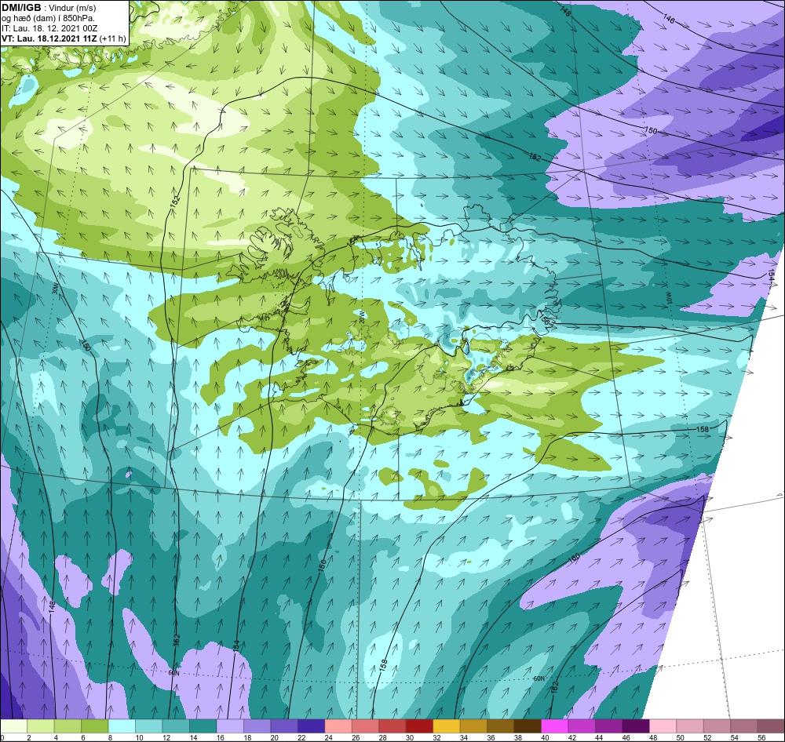Pick the bright magenta 40–42 m/s legend swatch
This screenshot has width=785, height=742.
554,726
